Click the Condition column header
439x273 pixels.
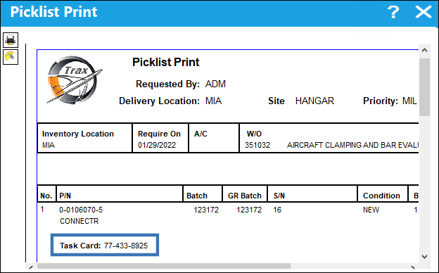(x=381, y=196)
